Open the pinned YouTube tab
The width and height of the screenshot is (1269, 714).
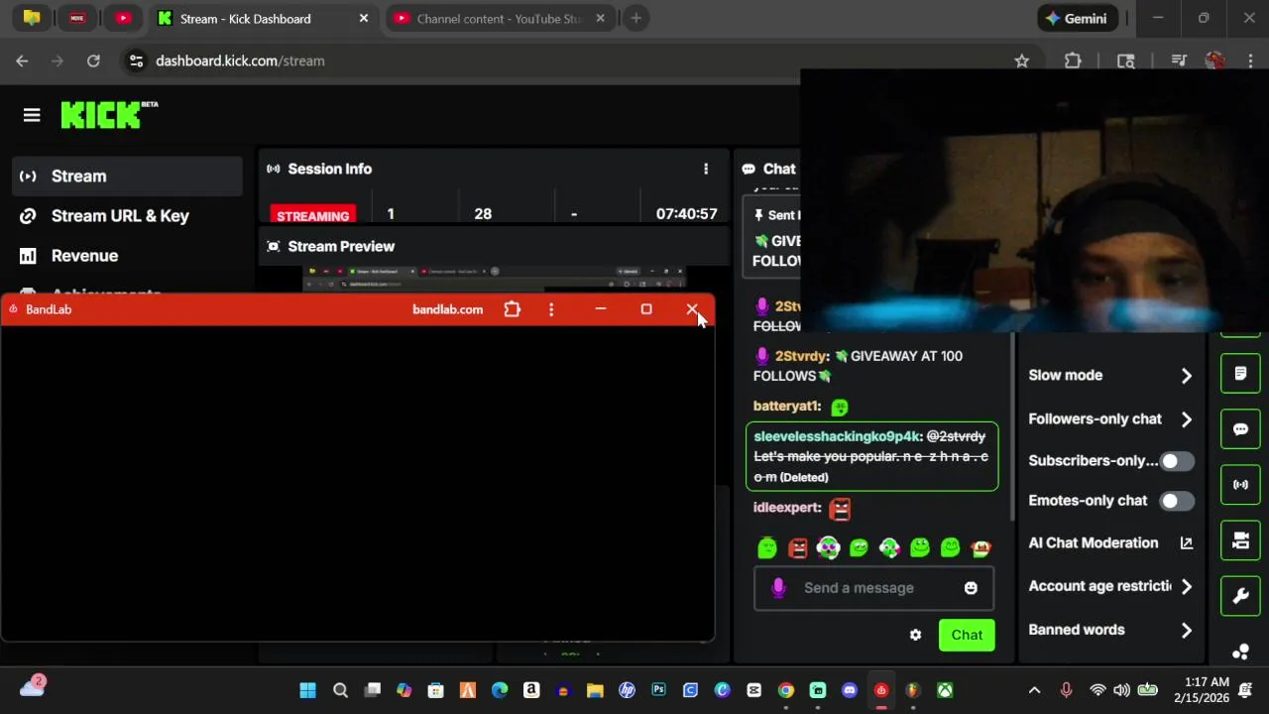[123, 19]
